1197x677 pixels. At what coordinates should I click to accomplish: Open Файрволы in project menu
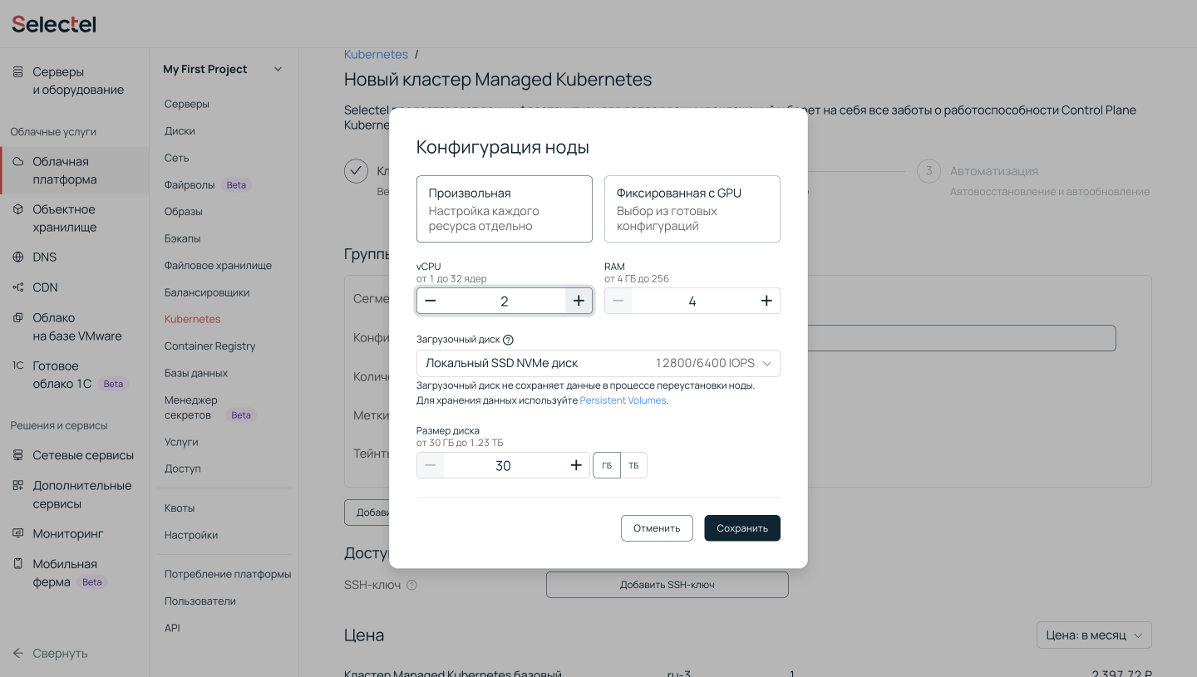tap(190, 184)
